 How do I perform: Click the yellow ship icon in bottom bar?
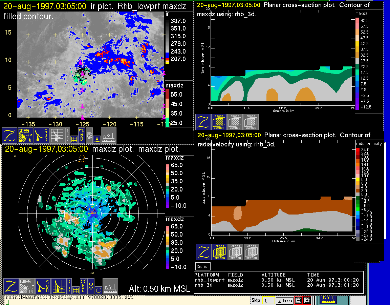(327, 300)
